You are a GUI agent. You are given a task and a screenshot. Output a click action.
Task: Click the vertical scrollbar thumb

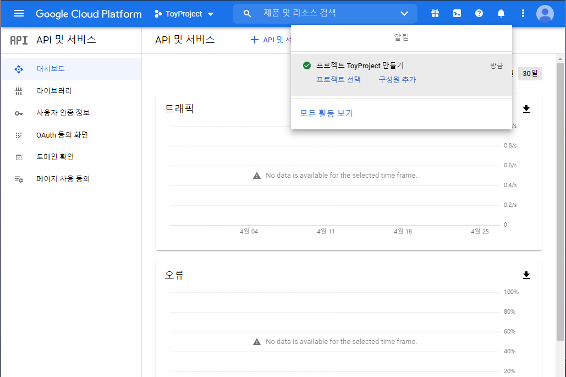coord(560,201)
